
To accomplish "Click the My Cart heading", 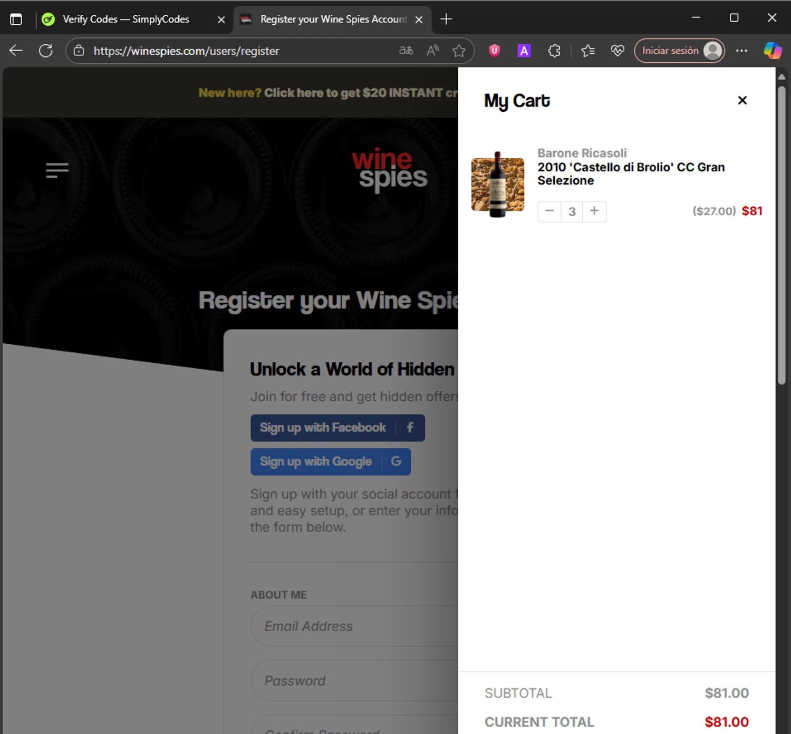I will coord(517,100).
